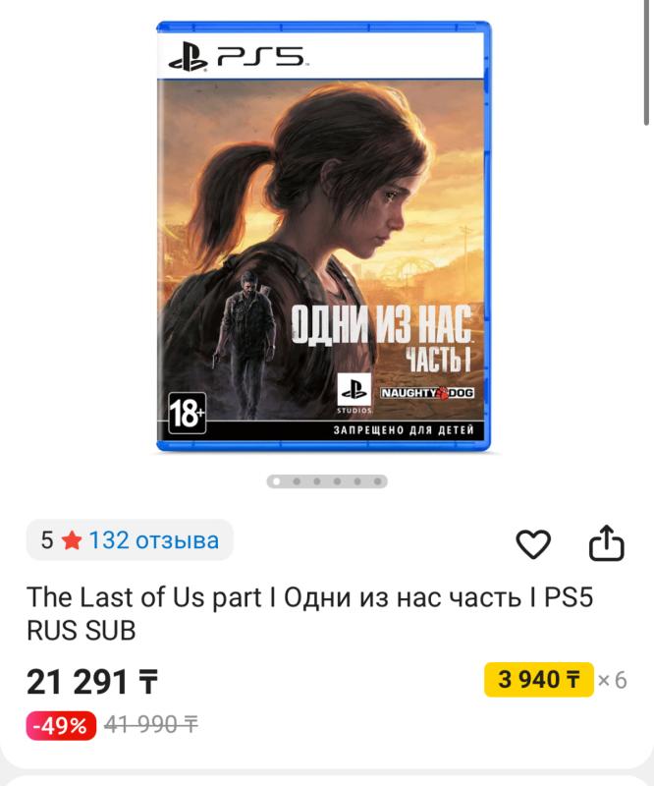Add product to favorites with heart icon
Image resolution: width=654 pixels, height=786 pixels.
(x=533, y=543)
